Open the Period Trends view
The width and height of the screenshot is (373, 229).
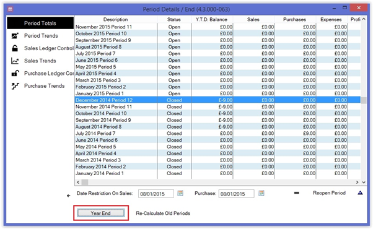[41, 36]
